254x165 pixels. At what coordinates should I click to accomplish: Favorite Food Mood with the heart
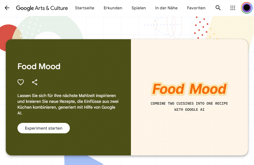click(x=21, y=82)
